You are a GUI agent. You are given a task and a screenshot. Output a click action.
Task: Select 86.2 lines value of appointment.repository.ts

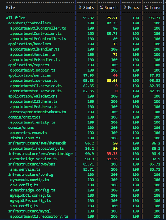156,148
